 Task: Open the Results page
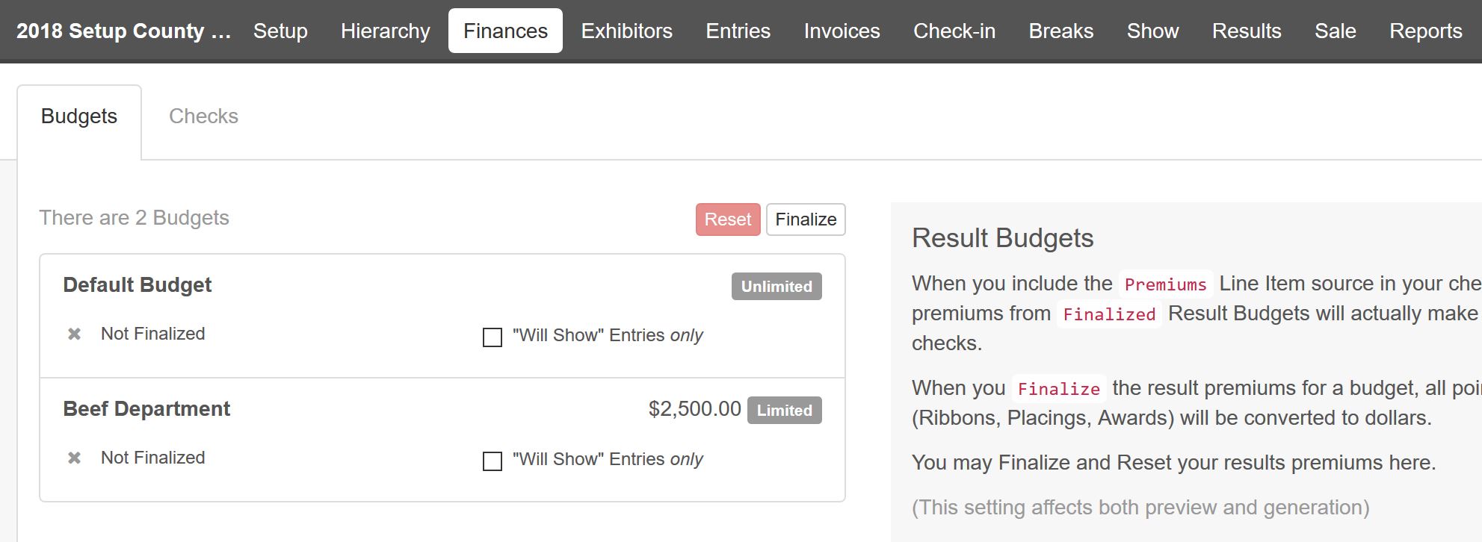pyautogui.click(x=1247, y=31)
